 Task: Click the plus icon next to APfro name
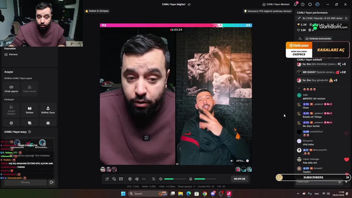pyautogui.click(x=248, y=161)
